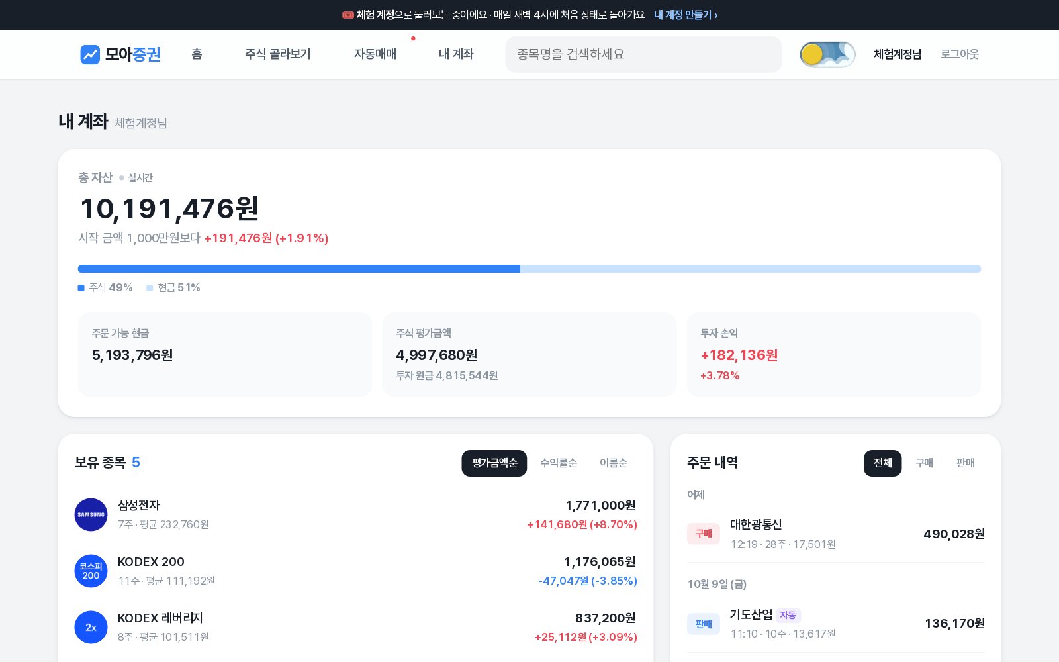Click the 주문 가능 현금 card
Image resolution: width=1059 pixels, height=662 pixels.
click(225, 355)
